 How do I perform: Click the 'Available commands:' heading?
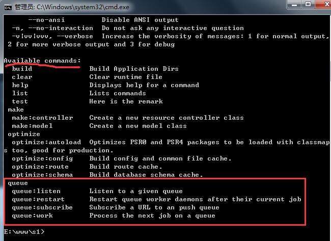tap(42, 61)
